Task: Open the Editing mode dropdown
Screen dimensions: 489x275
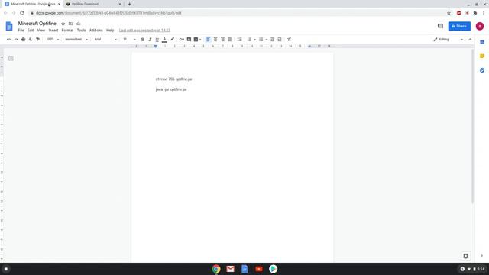Action: click(449, 40)
